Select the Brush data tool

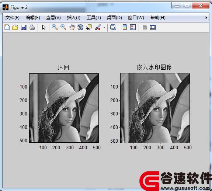(98, 27)
